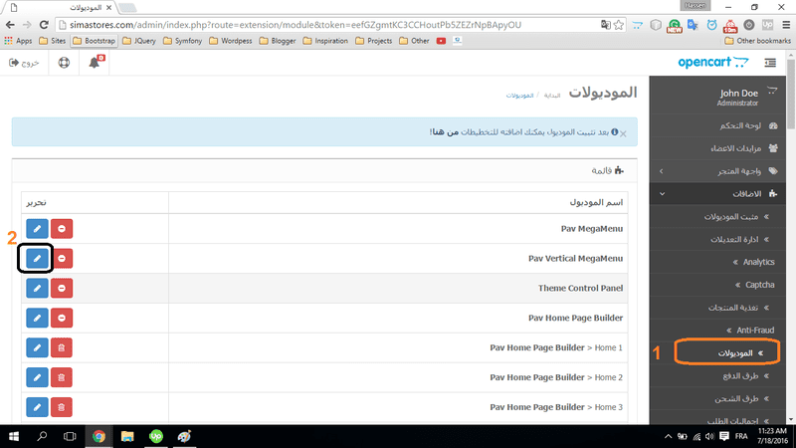
Task: Edit the Pav Vertical MegaMenu module
Action: coord(37,259)
